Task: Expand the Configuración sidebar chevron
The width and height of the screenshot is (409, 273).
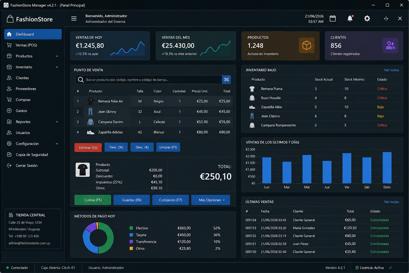Action: point(57,144)
